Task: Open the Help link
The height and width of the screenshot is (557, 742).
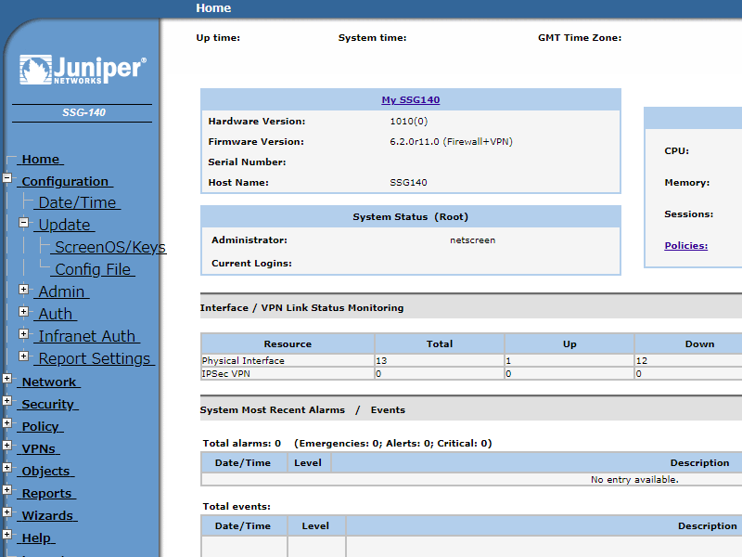Action: click(x=36, y=538)
